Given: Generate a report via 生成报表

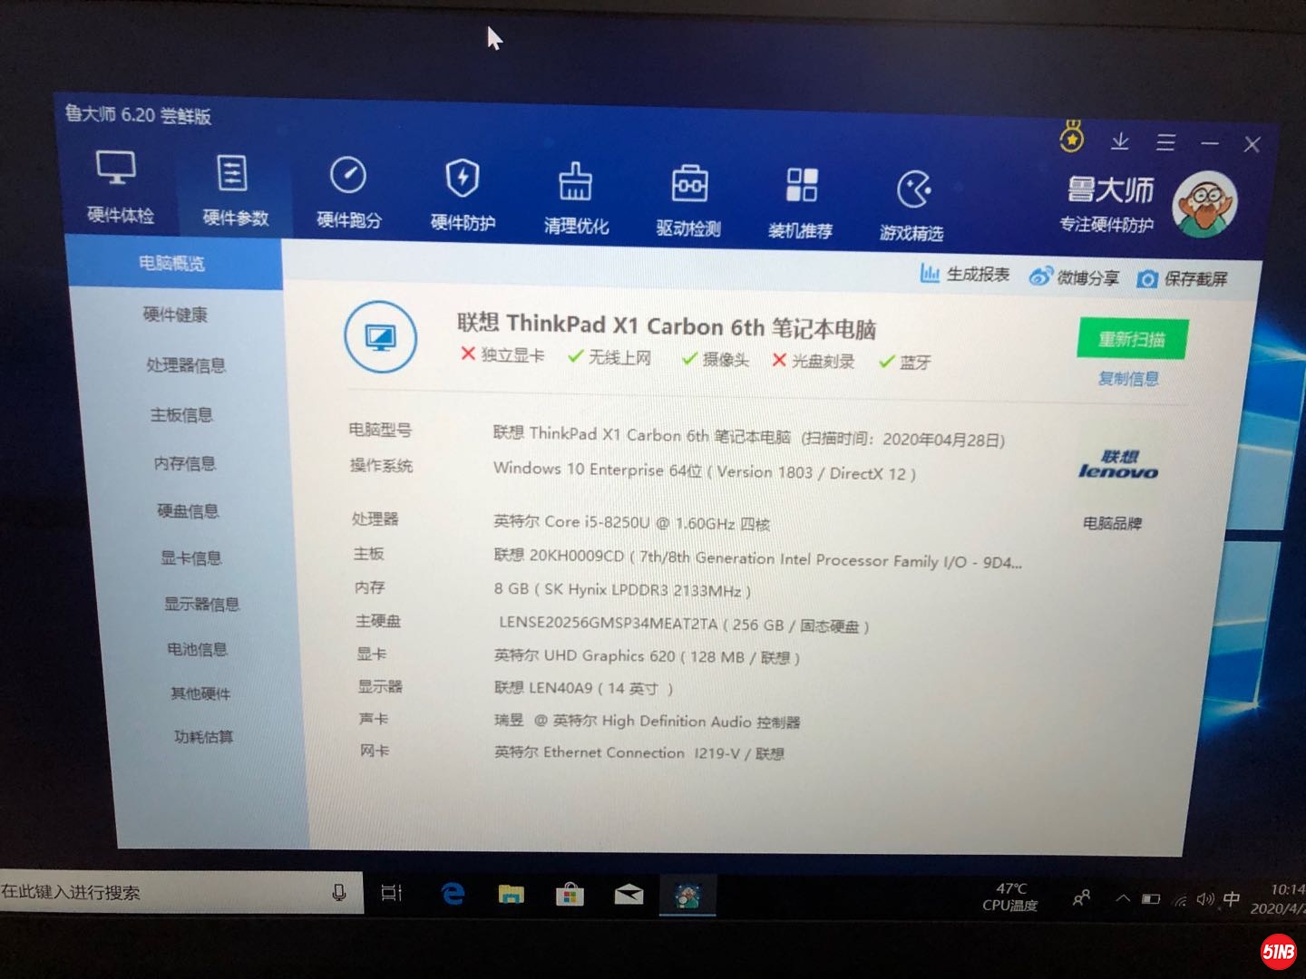Looking at the screenshot, I should pyautogui.click(x=964, y=275).
